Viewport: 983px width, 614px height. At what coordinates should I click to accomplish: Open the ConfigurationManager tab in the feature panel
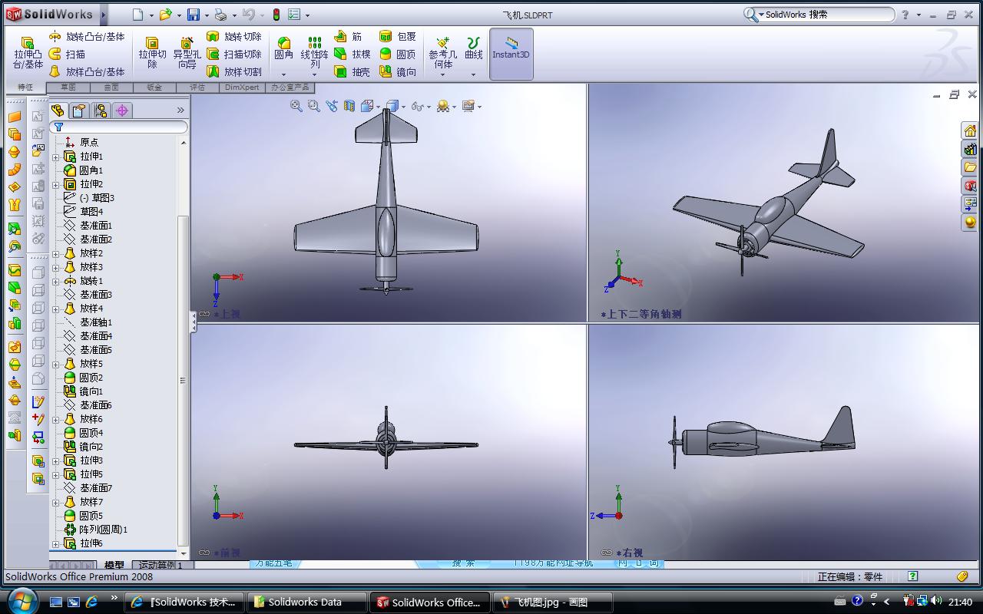point(100,111)
